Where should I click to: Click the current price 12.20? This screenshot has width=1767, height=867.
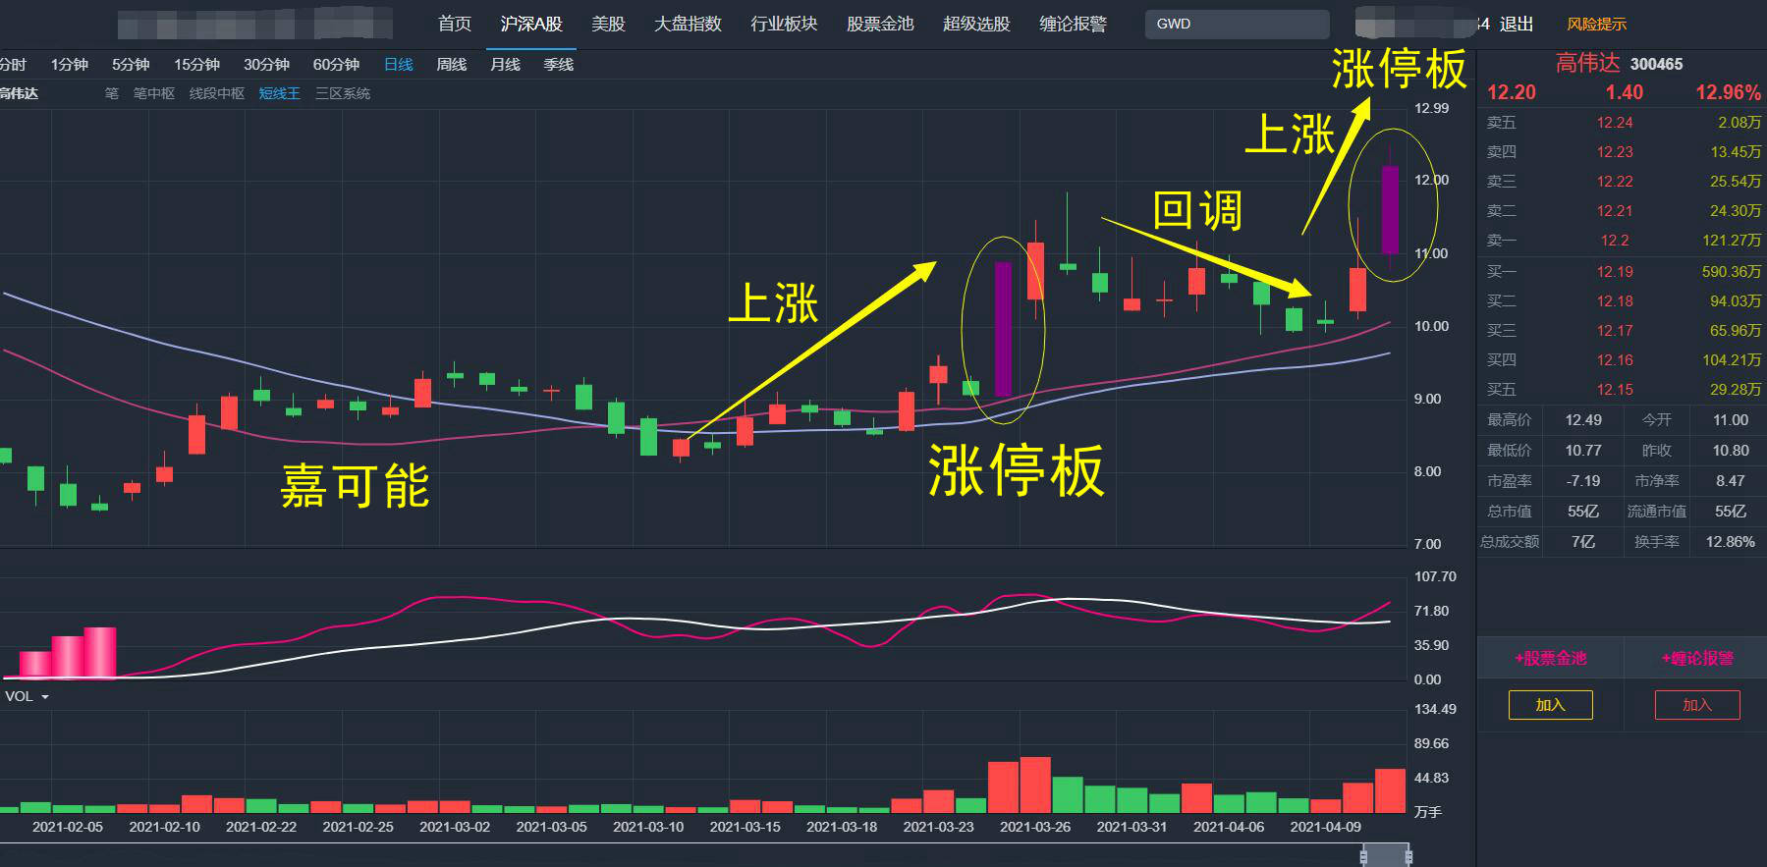[1511, 92]
